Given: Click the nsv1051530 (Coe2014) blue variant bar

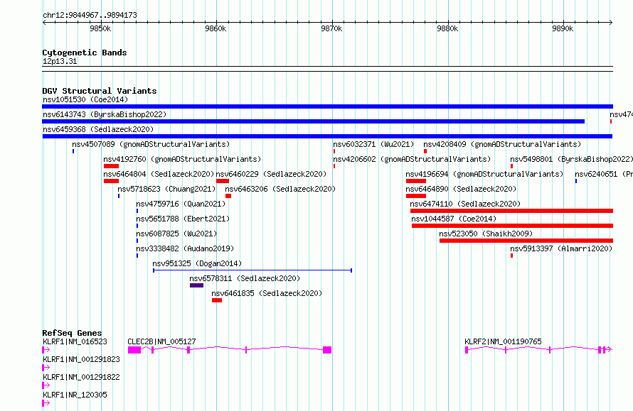Looking at the screenshot, I should (x=327, y=106).
